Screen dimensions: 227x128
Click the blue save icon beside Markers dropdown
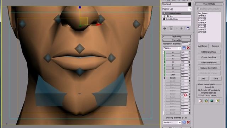pos(184,122)
